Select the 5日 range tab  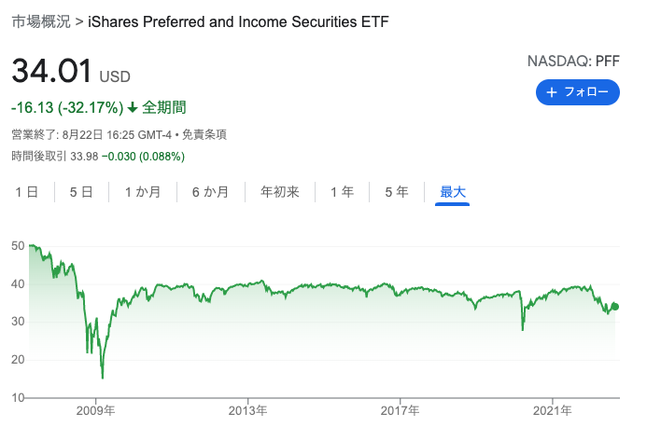(x=81, y=192)
